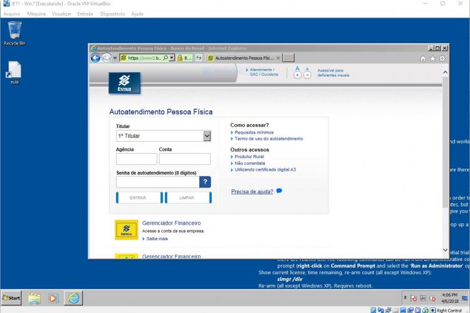This screenshot has height=313, width=470.
Task: Click the Action Center flag icon in tray
Action: 414,299
